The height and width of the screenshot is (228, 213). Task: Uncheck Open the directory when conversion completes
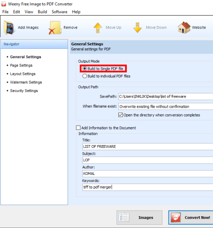click(120, 115)
